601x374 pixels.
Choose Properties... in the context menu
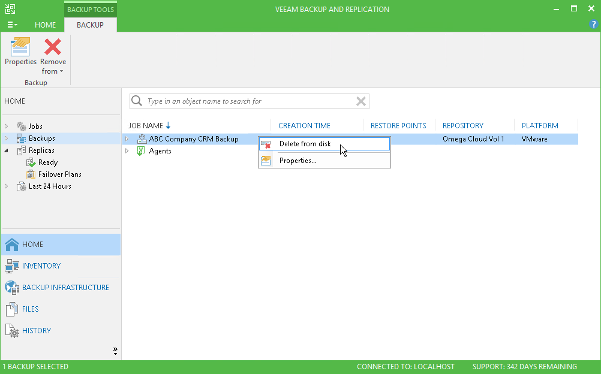point(324,161)
